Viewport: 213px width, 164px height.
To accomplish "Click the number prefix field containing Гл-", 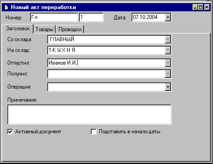I will tap(54, 17).
